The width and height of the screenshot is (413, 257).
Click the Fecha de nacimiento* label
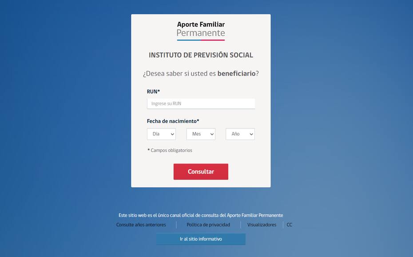point(173,121)
